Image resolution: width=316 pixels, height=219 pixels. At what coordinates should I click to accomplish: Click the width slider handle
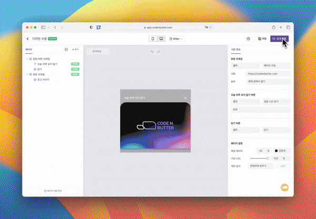268,158
